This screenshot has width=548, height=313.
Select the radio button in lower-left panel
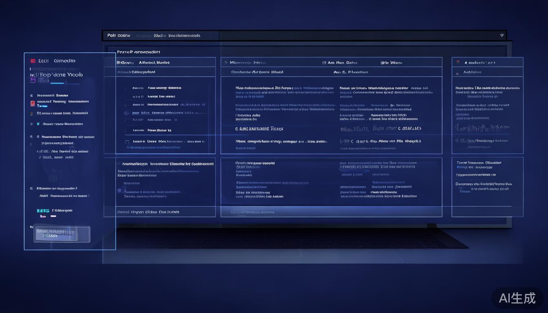point(119,190)
